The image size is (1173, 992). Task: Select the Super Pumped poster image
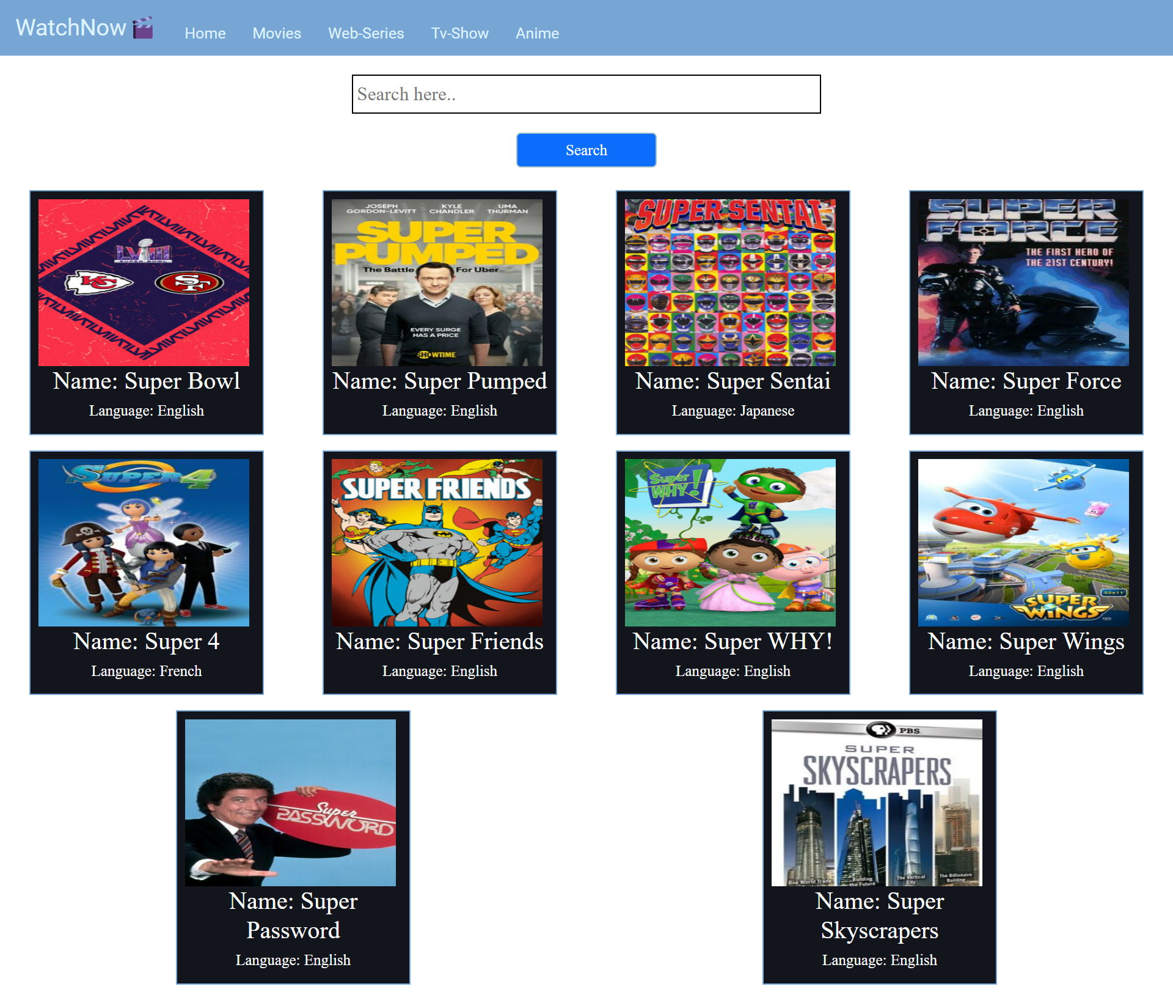(x=437, y=282)
